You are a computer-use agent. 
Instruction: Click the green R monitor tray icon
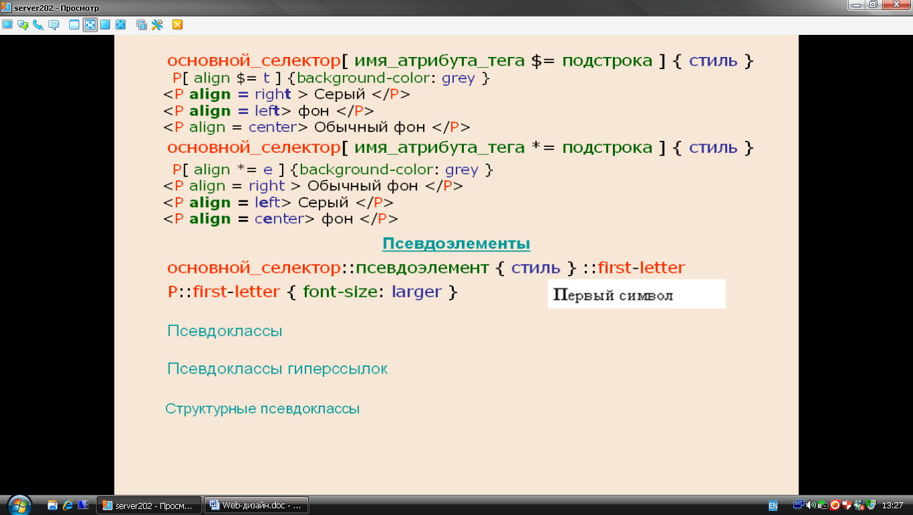click(871, 505)
